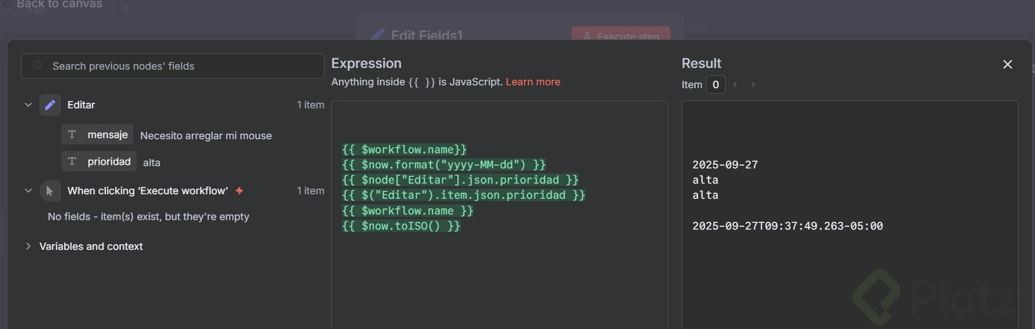Image resolution: width=1035 pixels, height=329 pixels.
Task: Go to next item in Result
Action: coord(753,85)
